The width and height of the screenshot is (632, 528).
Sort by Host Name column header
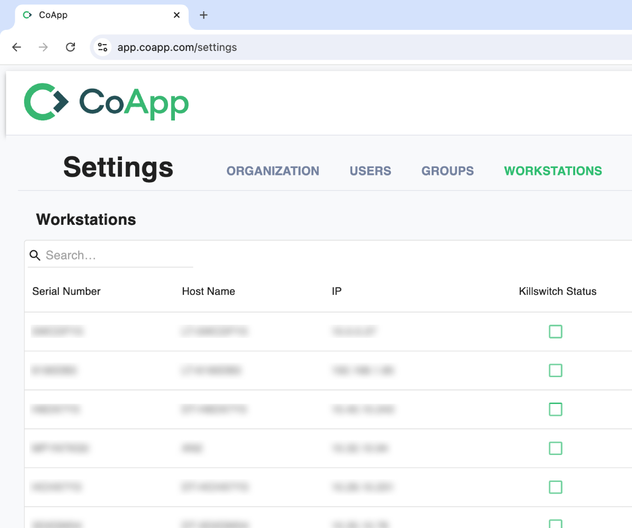(x=209, y=291)
